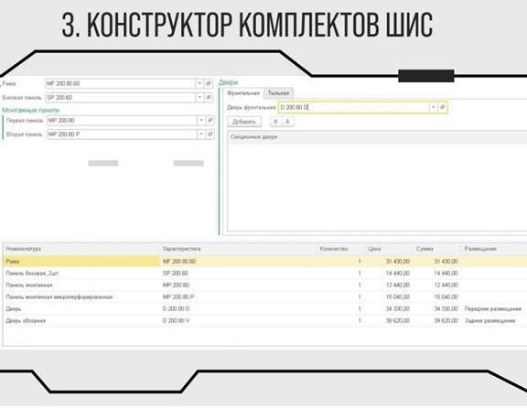Open the Вторая панель dropdown list
This screenshot has height=408, width=527.
201,134
